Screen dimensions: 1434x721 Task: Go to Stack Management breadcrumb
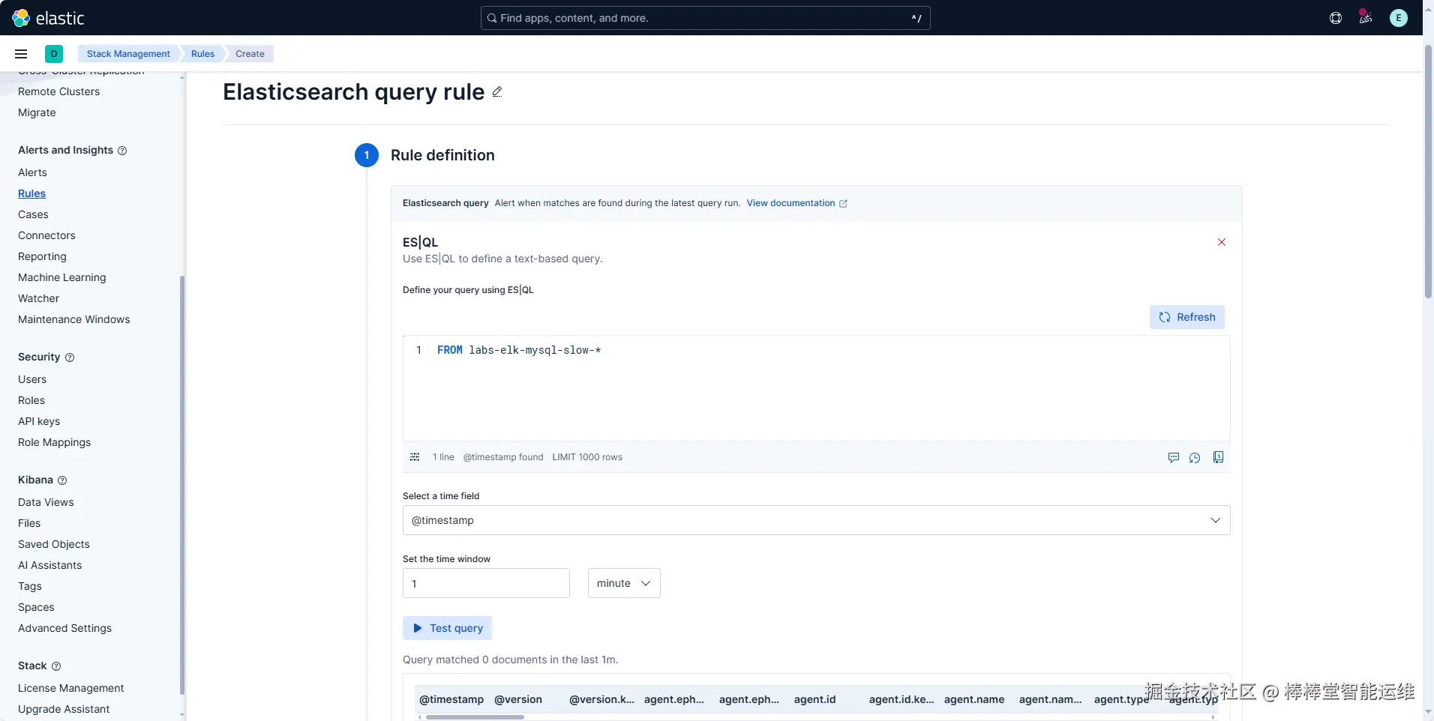[x=128, y=54]
